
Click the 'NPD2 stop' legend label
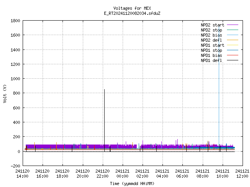pyautogui.click(x=211, y=30)
